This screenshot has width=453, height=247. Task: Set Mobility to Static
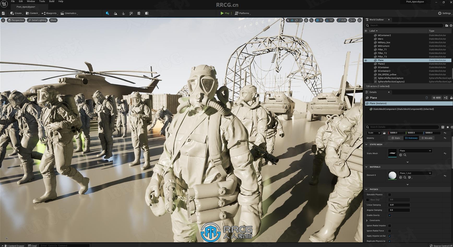tap(396, 138)
